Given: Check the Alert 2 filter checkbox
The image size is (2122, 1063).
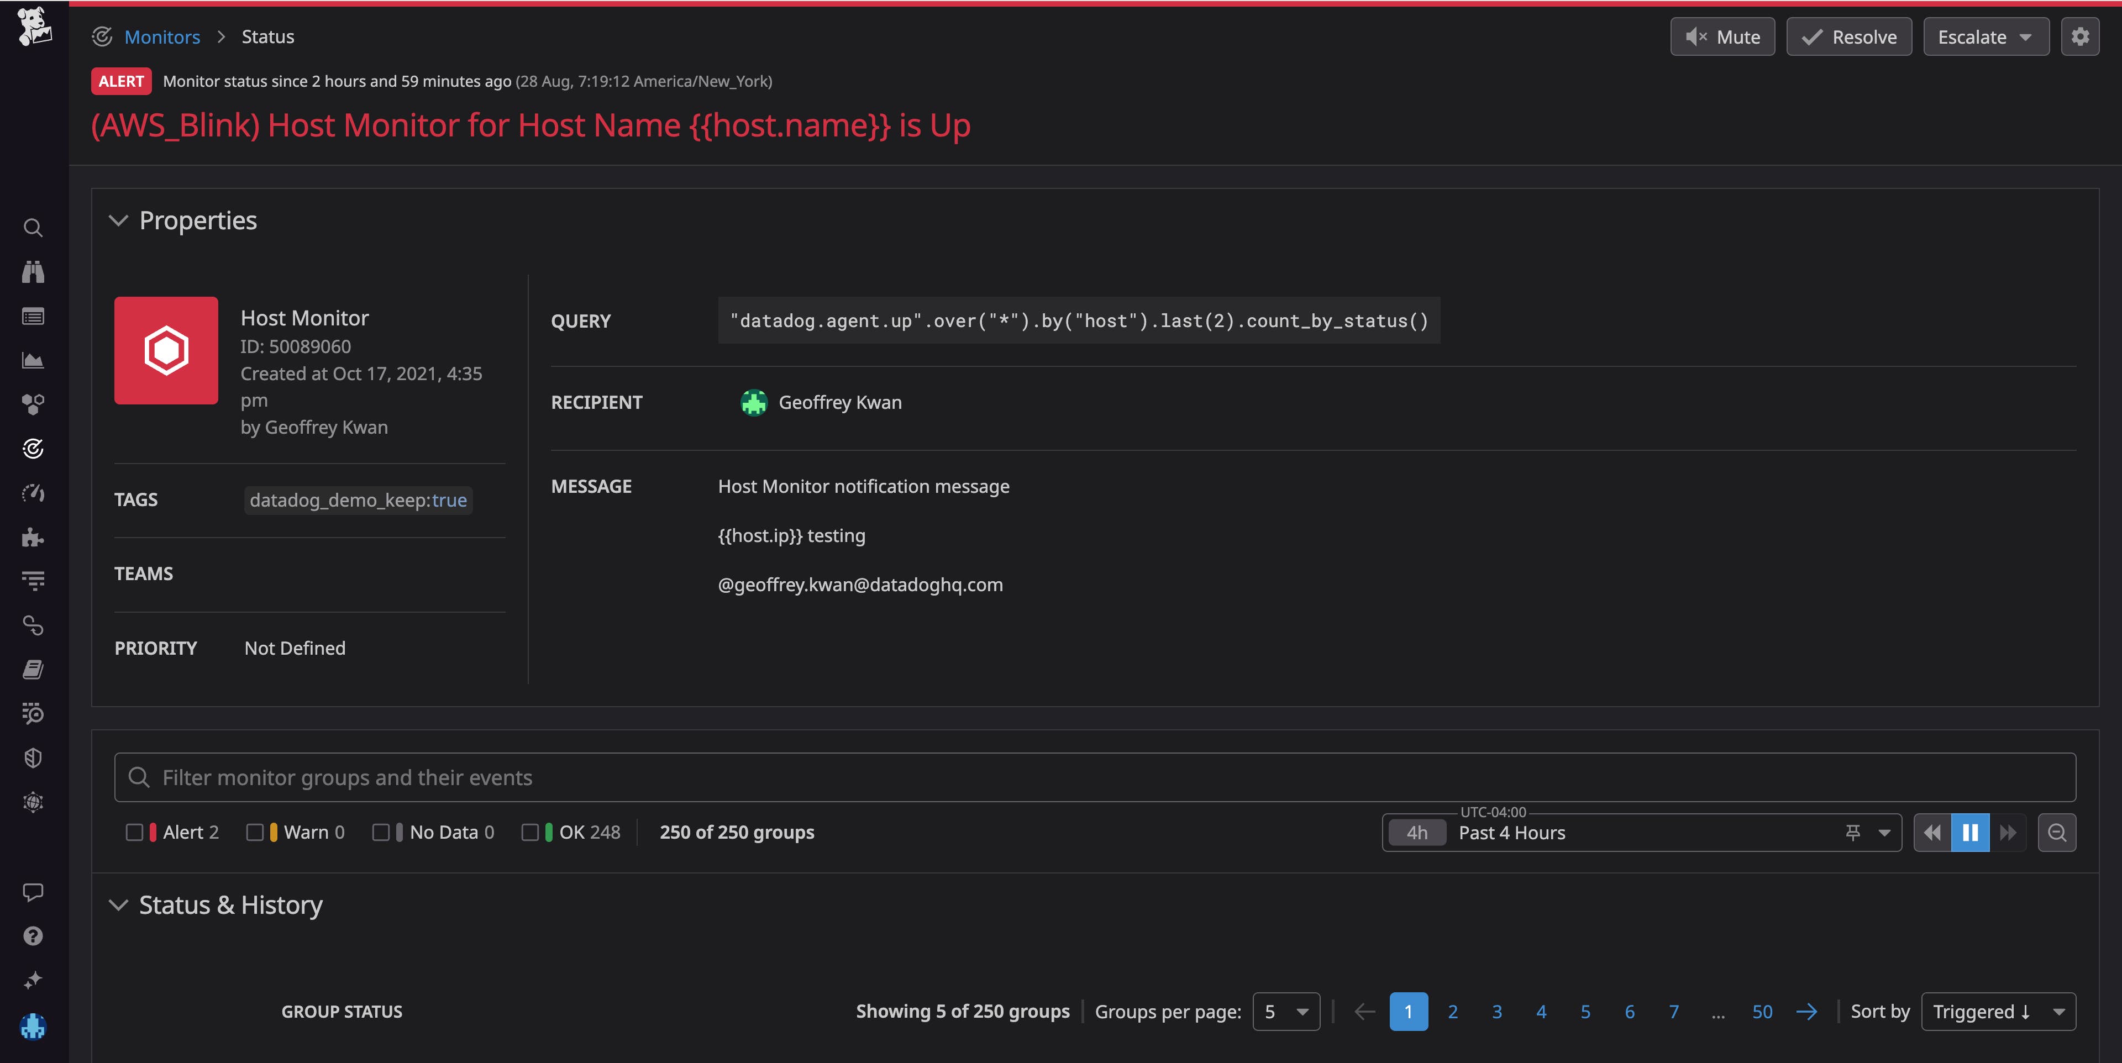Looking at the screenshot, I should click(x=136, y=833).
